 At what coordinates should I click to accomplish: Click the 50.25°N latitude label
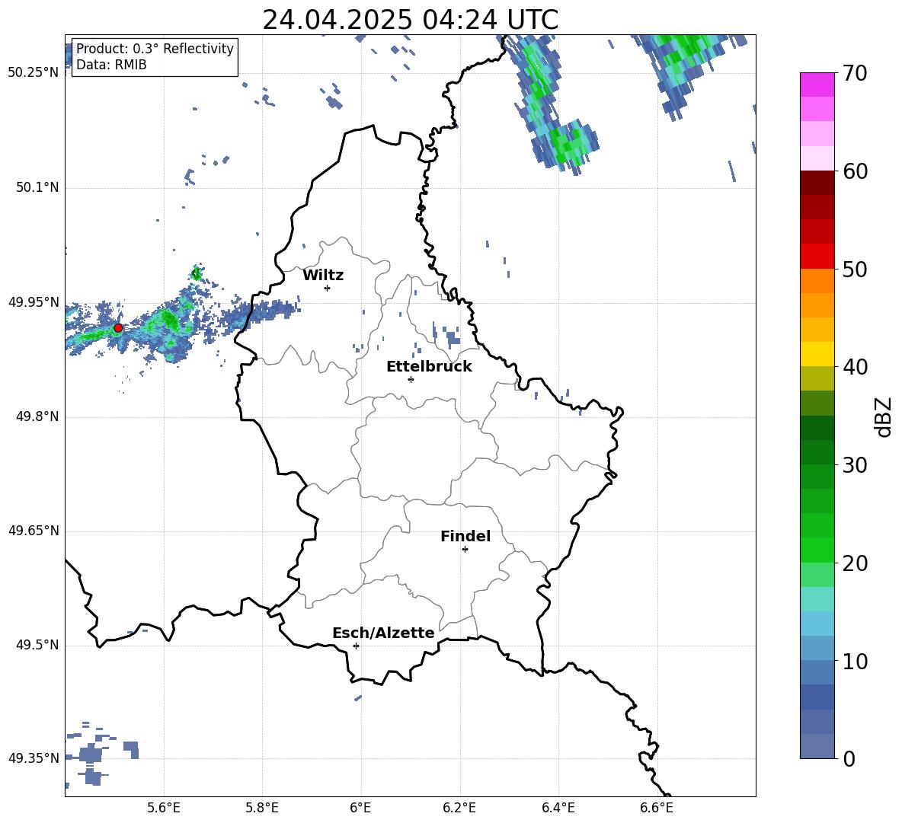[34, 73]
